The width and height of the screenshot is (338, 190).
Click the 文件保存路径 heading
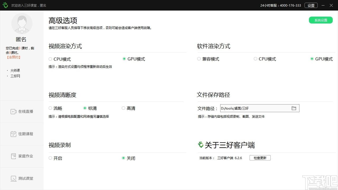[213, 95]
